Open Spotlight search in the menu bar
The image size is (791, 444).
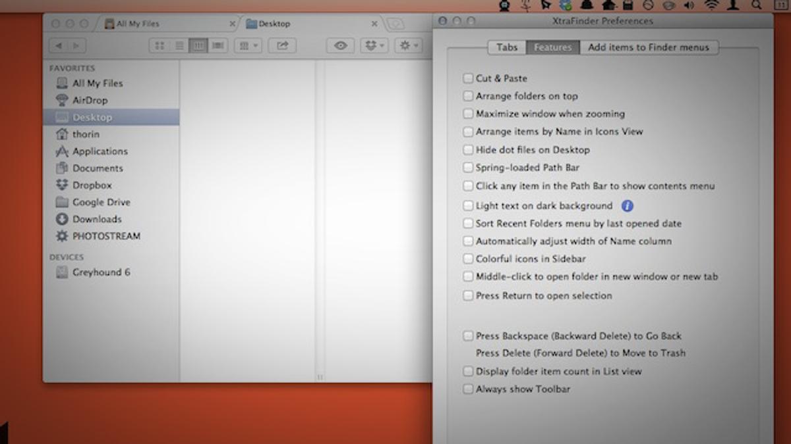(x=757, y=5)
